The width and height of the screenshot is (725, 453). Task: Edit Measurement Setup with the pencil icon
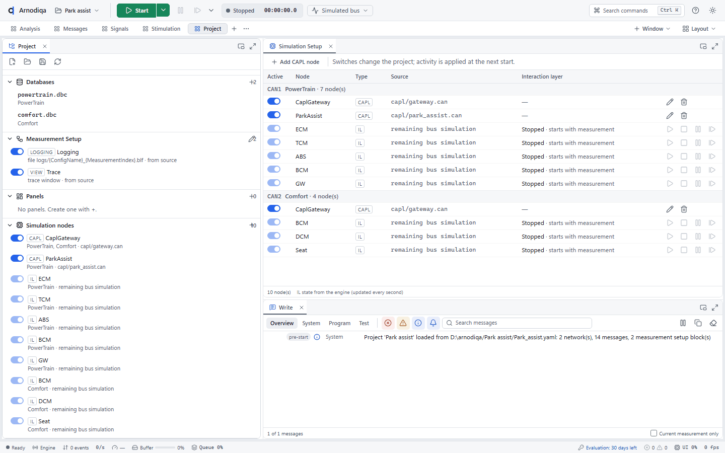[252, 139]
